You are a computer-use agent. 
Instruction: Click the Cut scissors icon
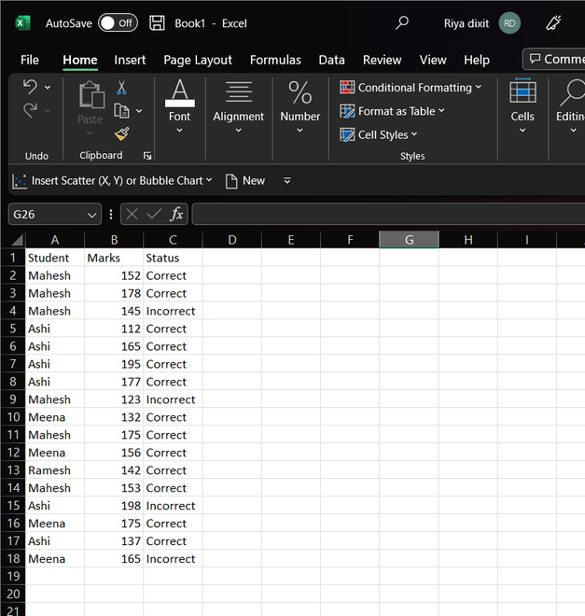121,88
